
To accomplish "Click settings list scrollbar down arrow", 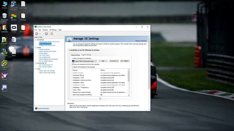I will 129,95.
